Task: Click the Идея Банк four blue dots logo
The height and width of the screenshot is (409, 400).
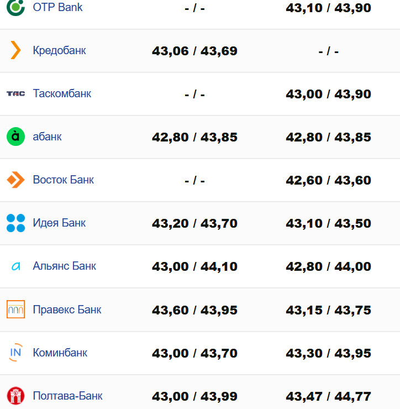Action: (16, 223)
